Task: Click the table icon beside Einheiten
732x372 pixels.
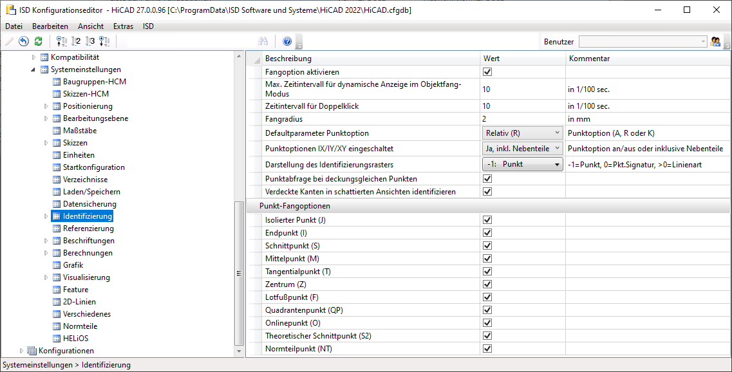Action: pyautogui.click(x=57, y=155)
